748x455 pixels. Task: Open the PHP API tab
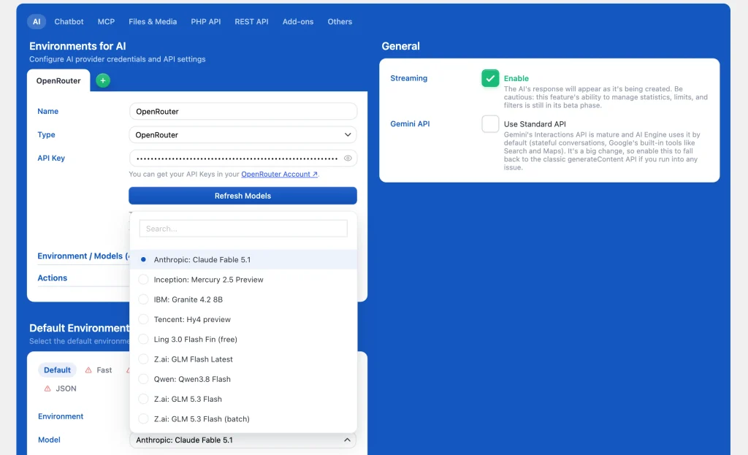(205, 21)
